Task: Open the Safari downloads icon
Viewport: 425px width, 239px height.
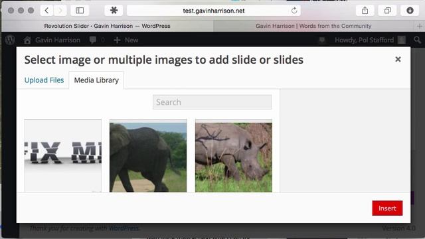Action: coord(410,11)
